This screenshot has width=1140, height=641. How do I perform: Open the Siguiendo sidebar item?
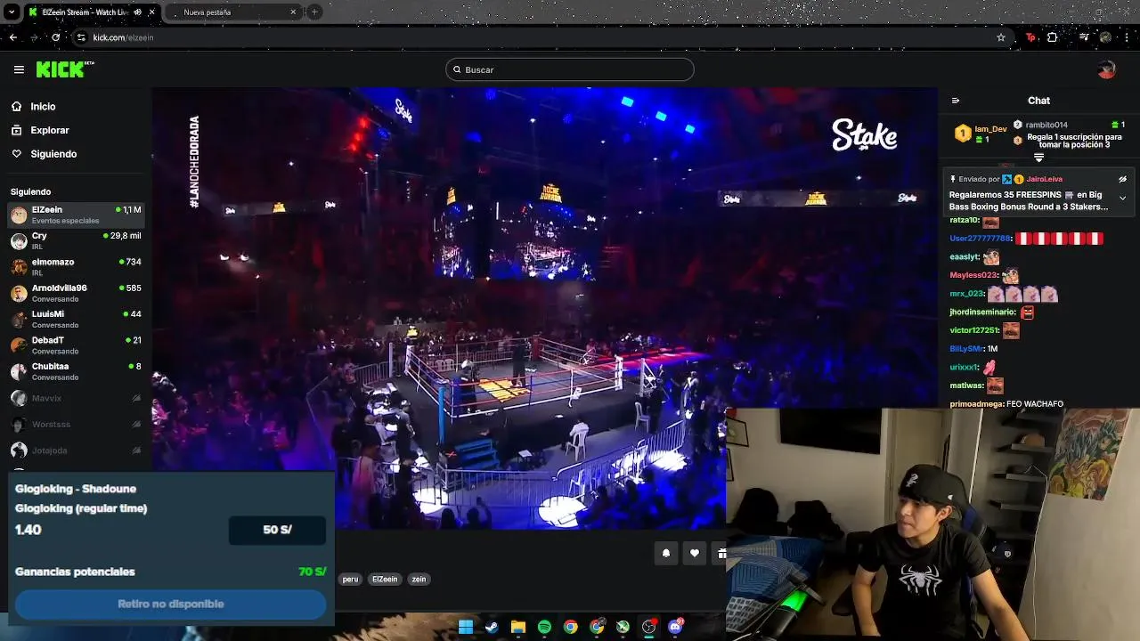[x=53, y=154]
